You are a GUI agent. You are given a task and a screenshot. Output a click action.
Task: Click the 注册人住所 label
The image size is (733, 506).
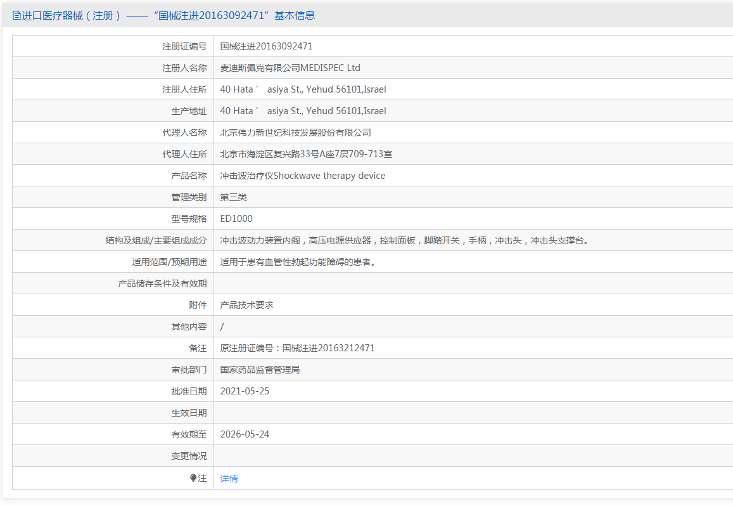click(184, 89)
